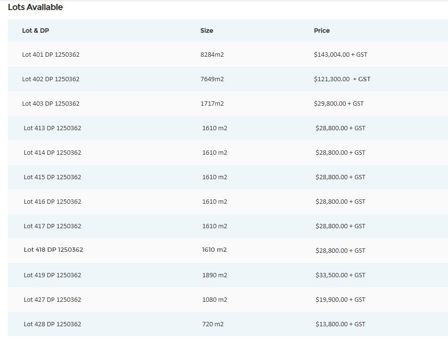
Task: Click the 720 m2 size for Lot 428
Action: 212,324
